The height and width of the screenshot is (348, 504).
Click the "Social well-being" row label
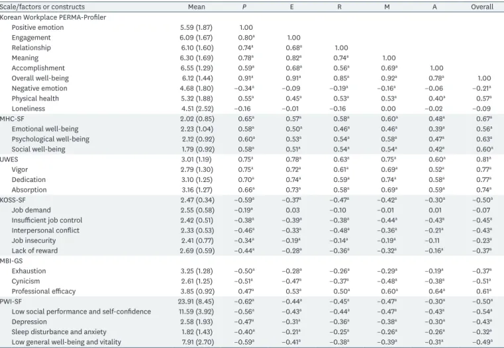tap(38, 150)
